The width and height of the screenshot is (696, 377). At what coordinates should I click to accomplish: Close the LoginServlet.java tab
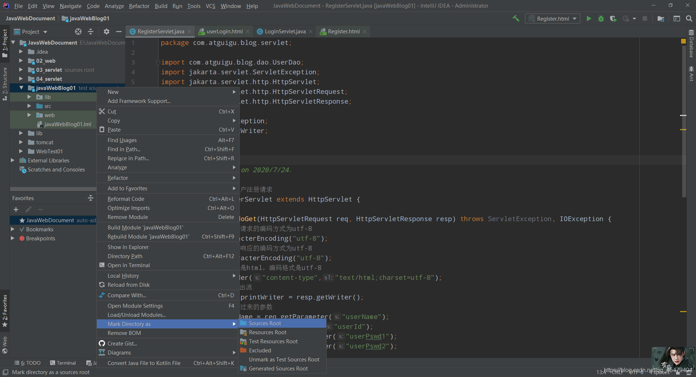point(311,32)
